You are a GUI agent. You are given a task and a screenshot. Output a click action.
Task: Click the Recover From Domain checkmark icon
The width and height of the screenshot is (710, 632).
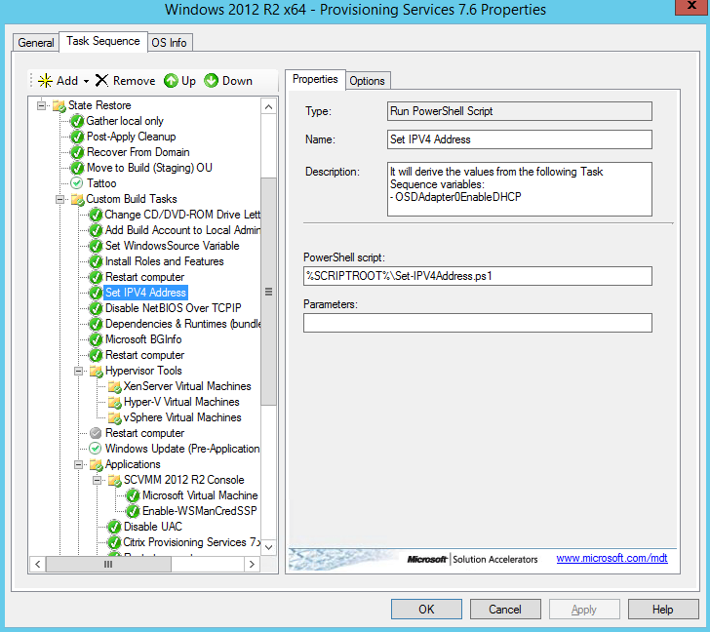[x=77, y=152]
